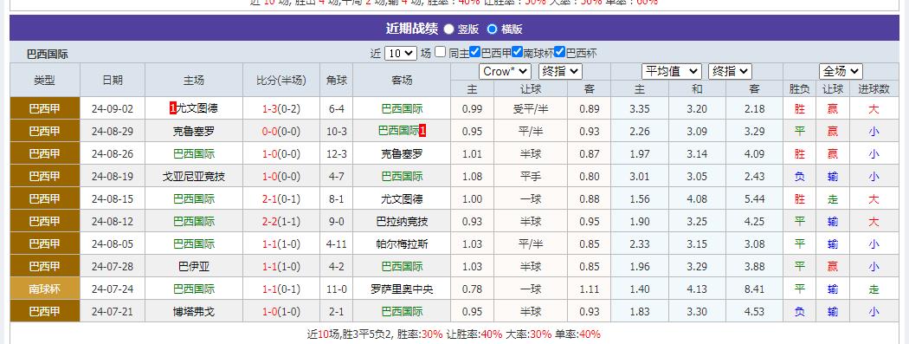Click the 巴西国际 team name above the table
Screen dimensions: 909x344
48,55
